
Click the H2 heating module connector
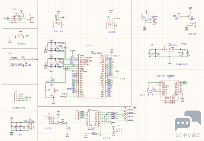(x=110, y=25)
